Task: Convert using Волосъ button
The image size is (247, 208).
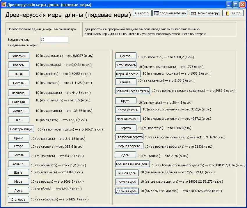Action: 19,65
